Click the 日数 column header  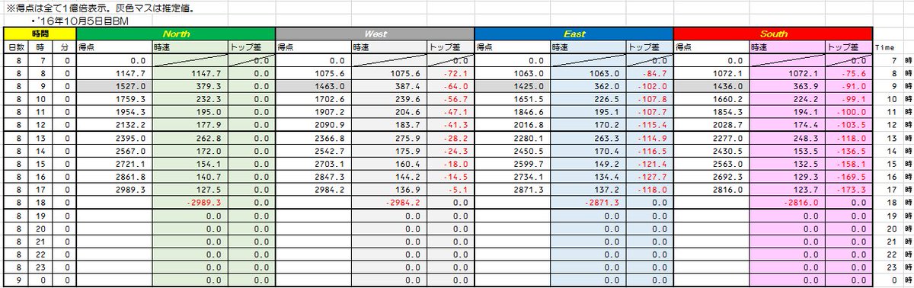click(16, 46)
